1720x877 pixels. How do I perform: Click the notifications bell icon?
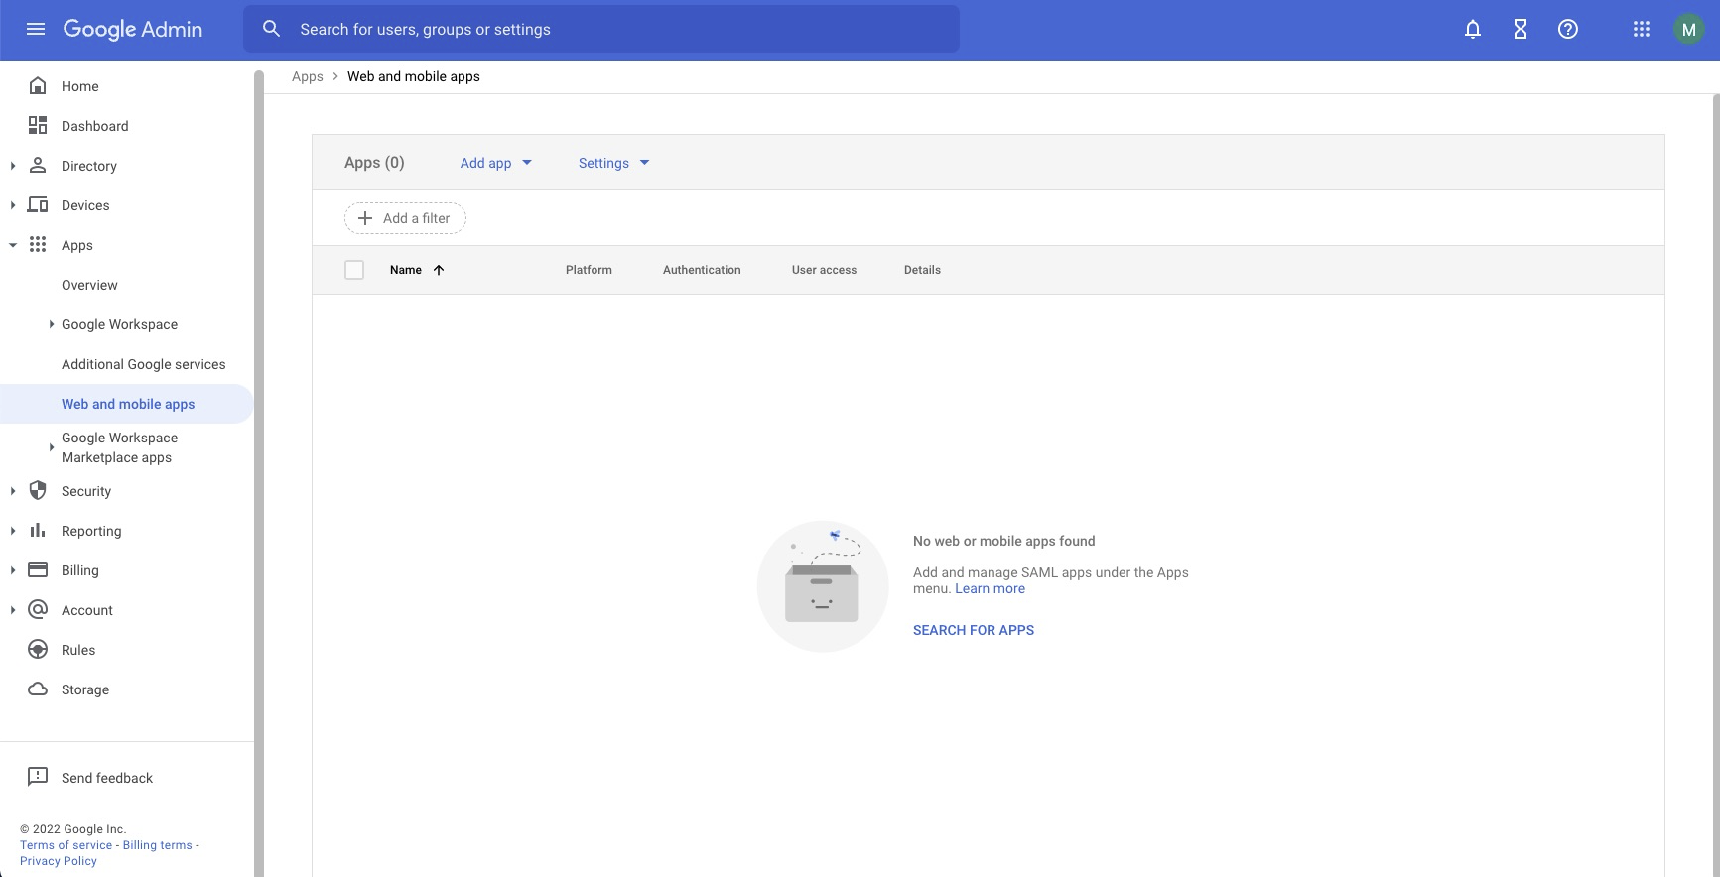[x=1473, y=29]
